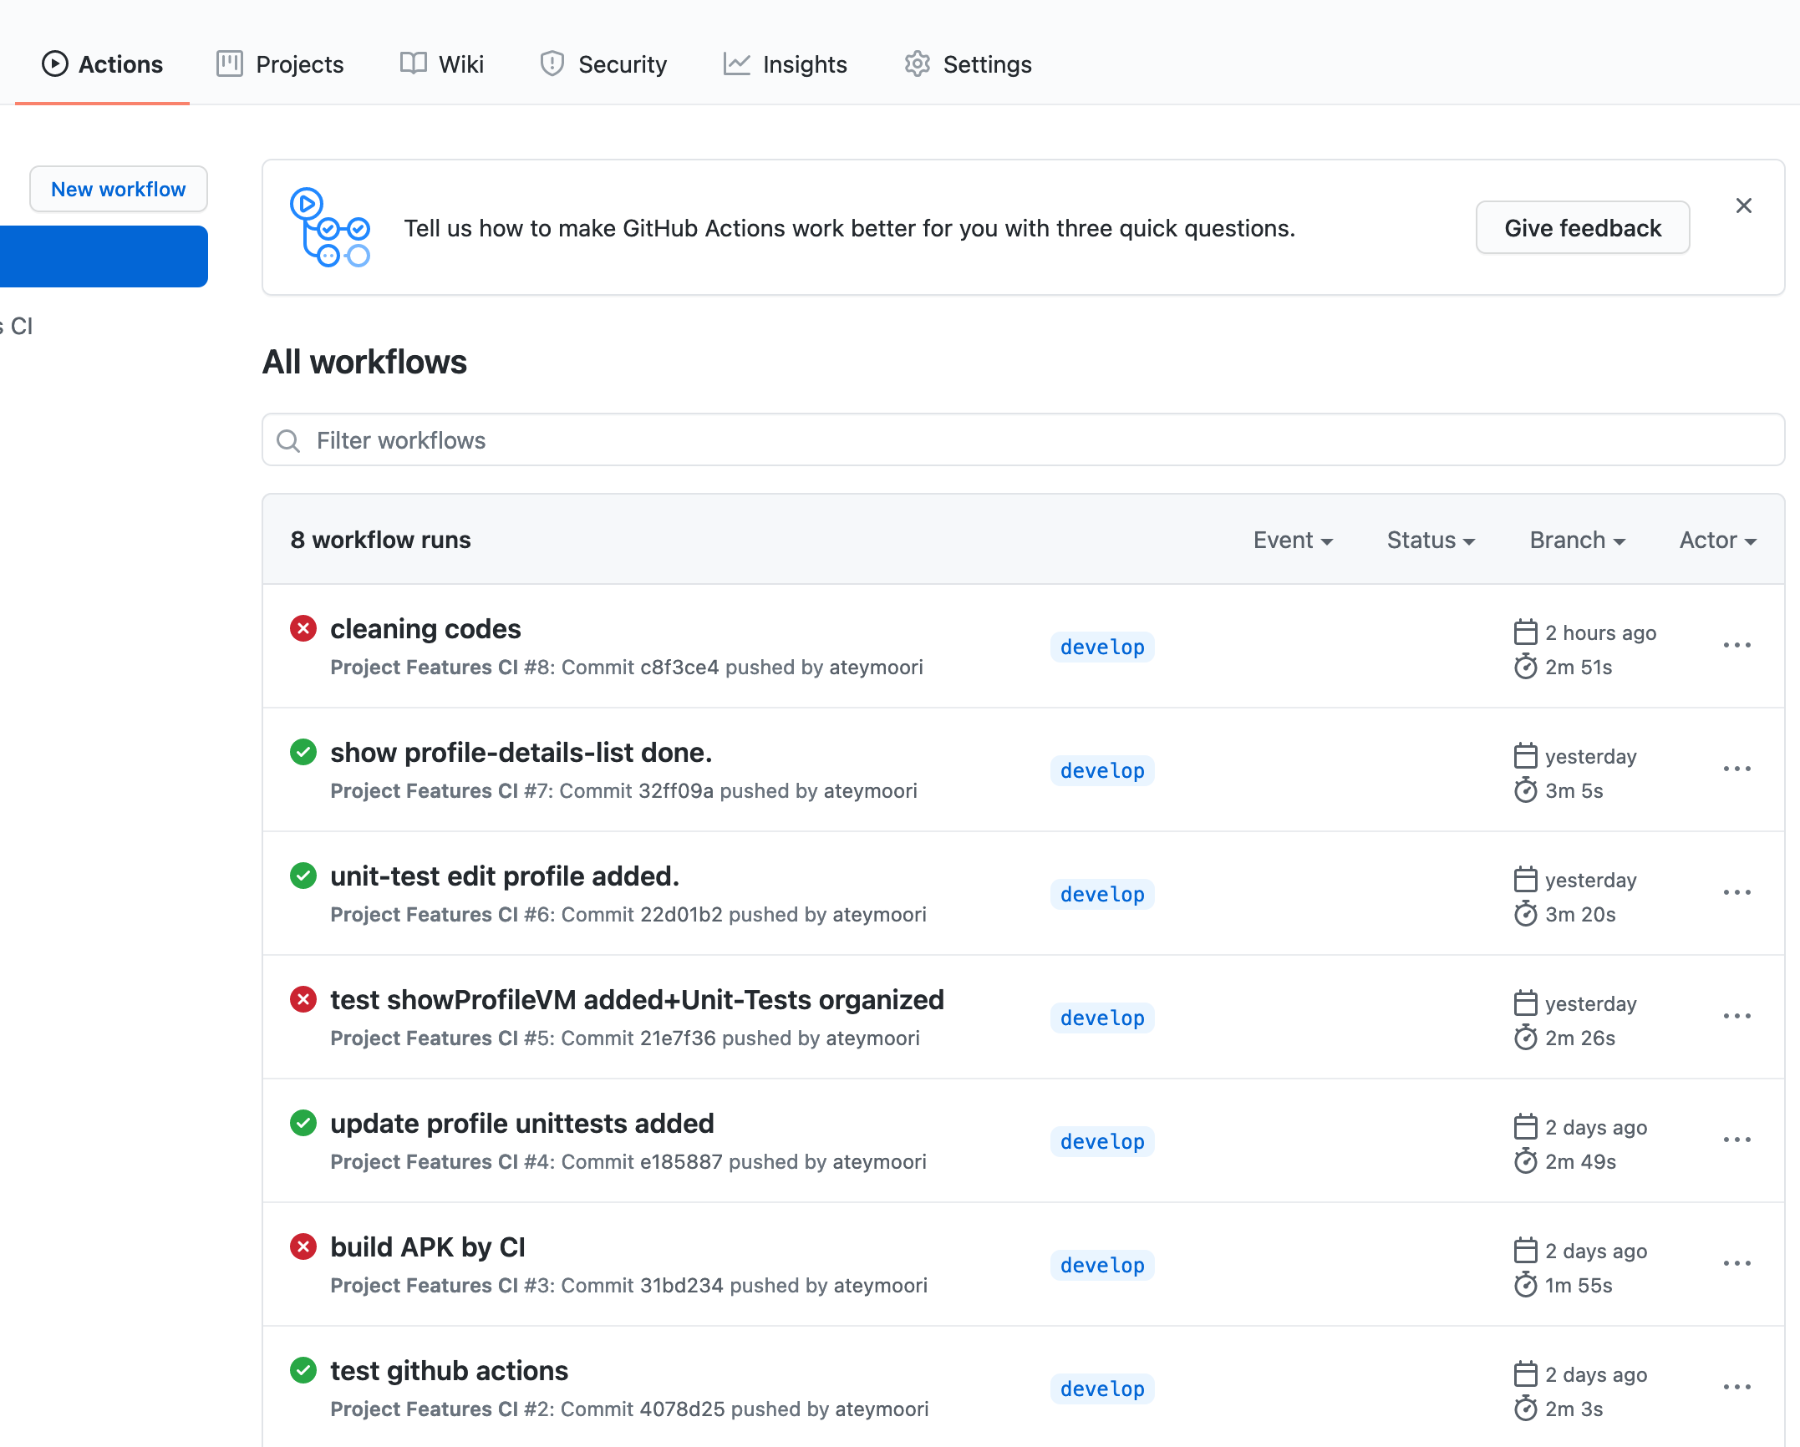Click the Give feedback button
Image resolution: width=1800 pixels, height=1447 pixels.
click(1582, 228)
